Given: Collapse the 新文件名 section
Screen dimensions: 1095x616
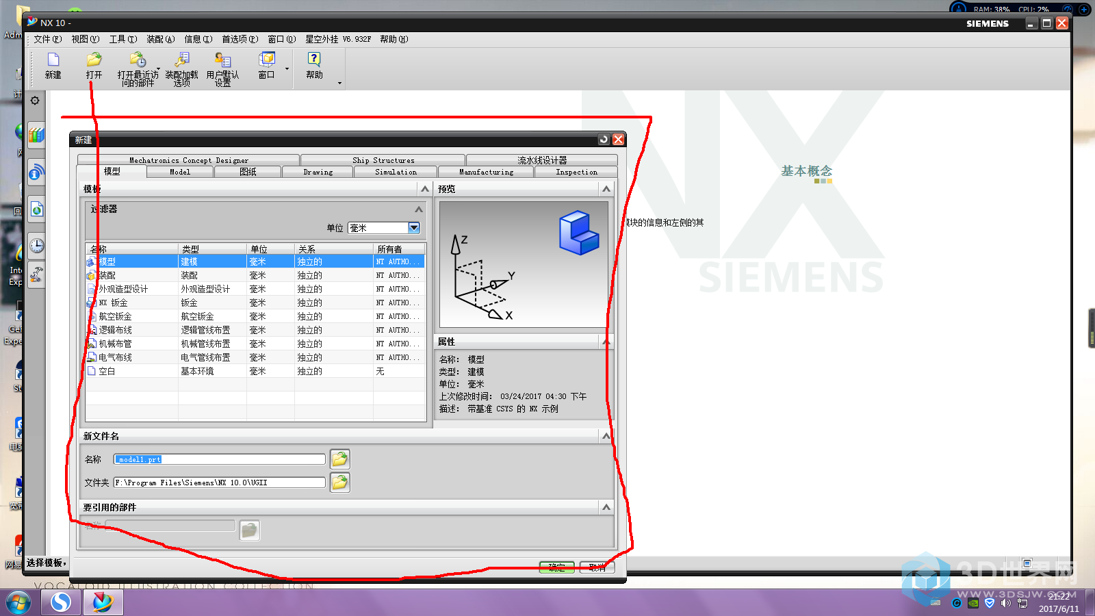Looking at the screenshot, I should tap(606, 436).
